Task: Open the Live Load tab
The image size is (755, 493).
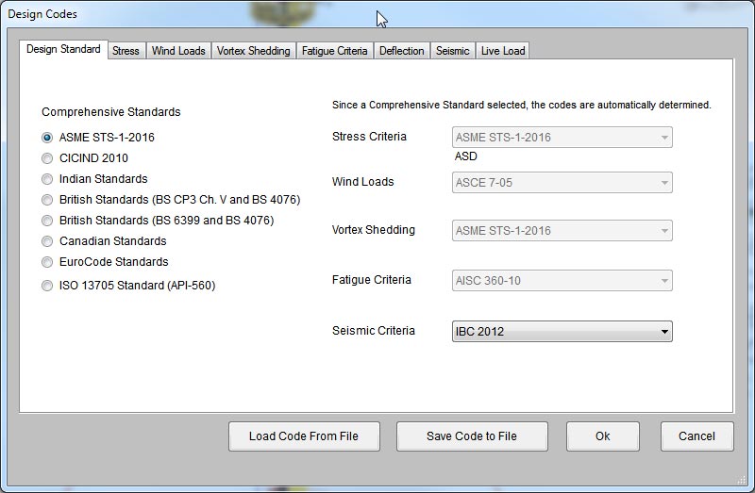Action: click(503, 51)
